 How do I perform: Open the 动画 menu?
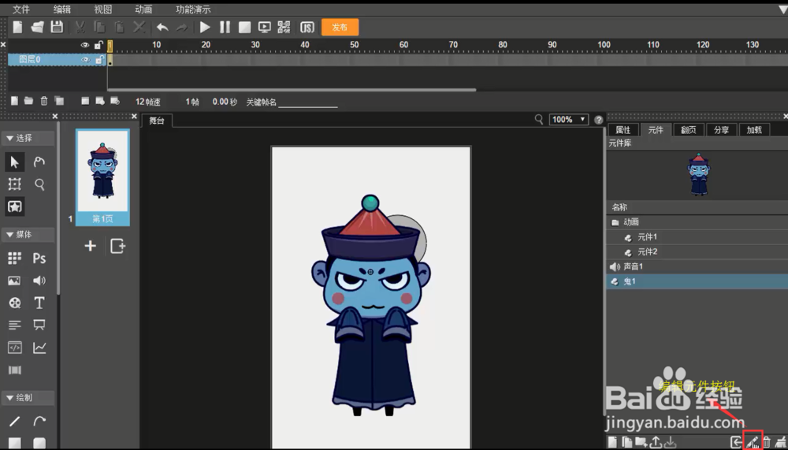[x=143, y=9]
